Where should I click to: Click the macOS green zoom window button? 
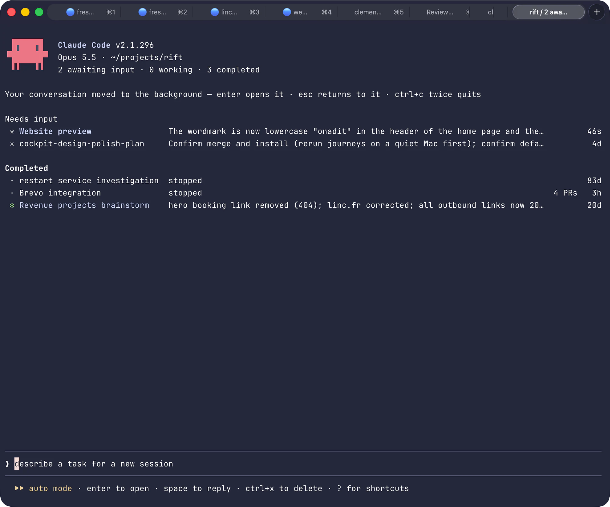(39, 12)
